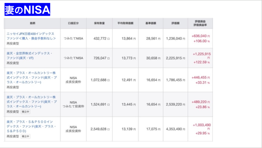Click the 評価額 column header
262x148 pixels.
175,23
